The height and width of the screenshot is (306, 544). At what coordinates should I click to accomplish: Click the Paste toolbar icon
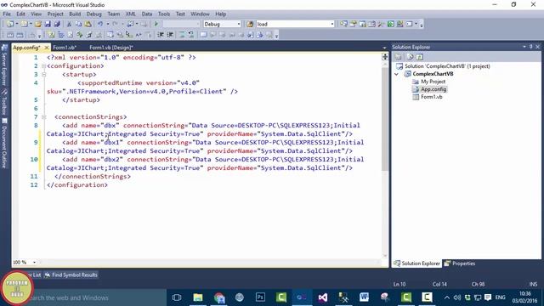coord(88,24)
